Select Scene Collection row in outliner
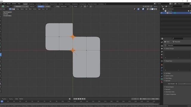The image size is (191, 107). tap(169, 9)
